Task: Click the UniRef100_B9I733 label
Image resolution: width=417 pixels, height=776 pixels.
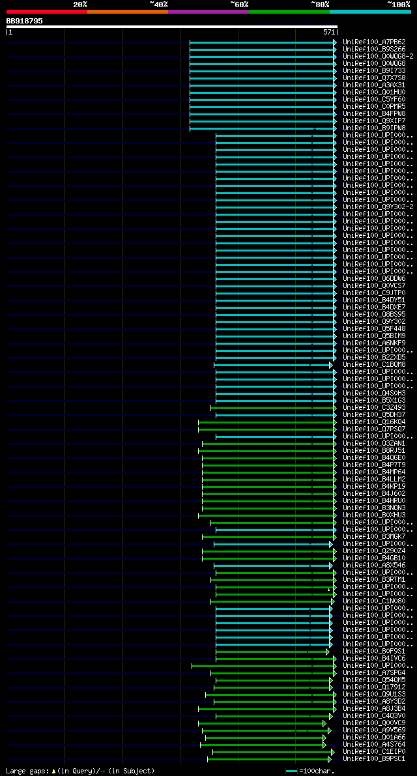Action: tap(374, 71)
